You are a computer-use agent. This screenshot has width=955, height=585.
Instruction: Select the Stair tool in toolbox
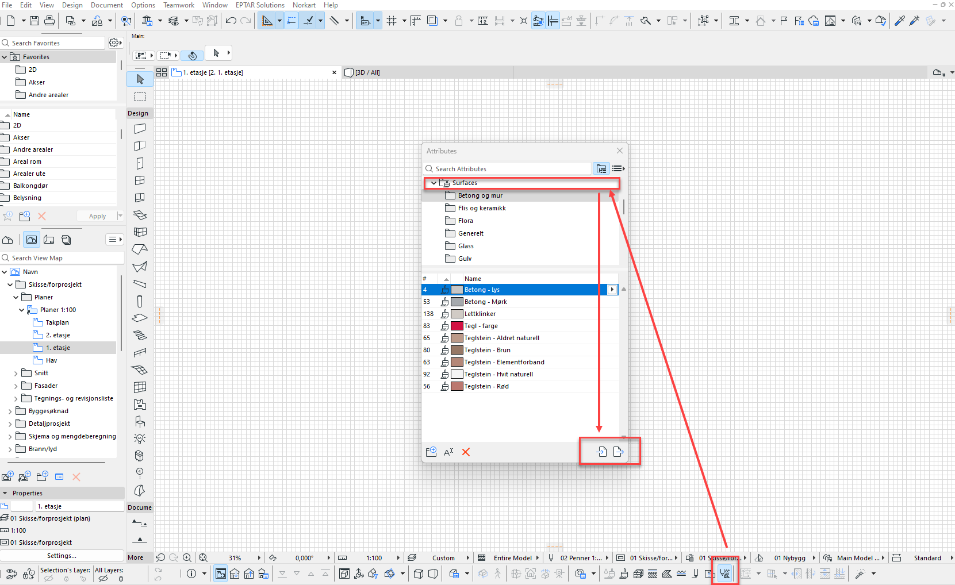[140, 335]
